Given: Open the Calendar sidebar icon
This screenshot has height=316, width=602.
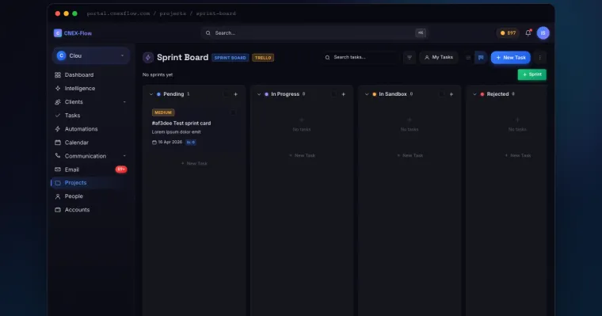Looking at the screenshot, I should pyautogui.click(x=58, y=143).
